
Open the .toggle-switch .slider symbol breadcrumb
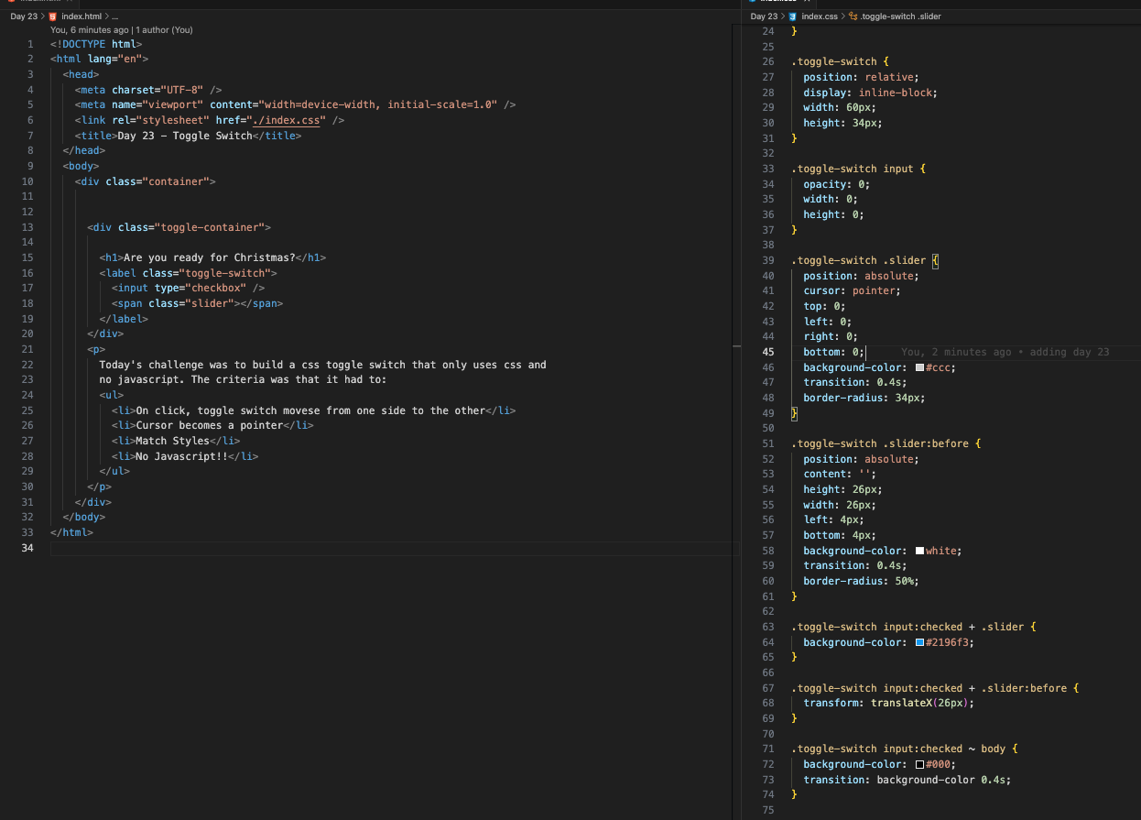(901, 16)
